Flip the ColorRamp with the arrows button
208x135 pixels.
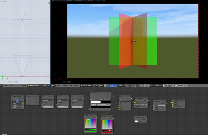(x=96, y=100)
